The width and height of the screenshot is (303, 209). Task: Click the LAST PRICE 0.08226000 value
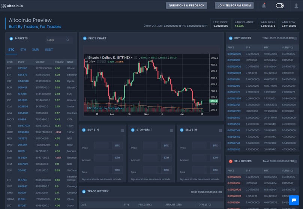click(220, 26)
